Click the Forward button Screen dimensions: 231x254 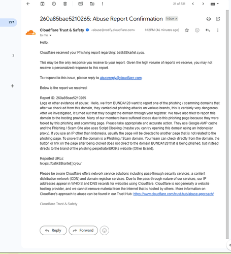(83, 230)
